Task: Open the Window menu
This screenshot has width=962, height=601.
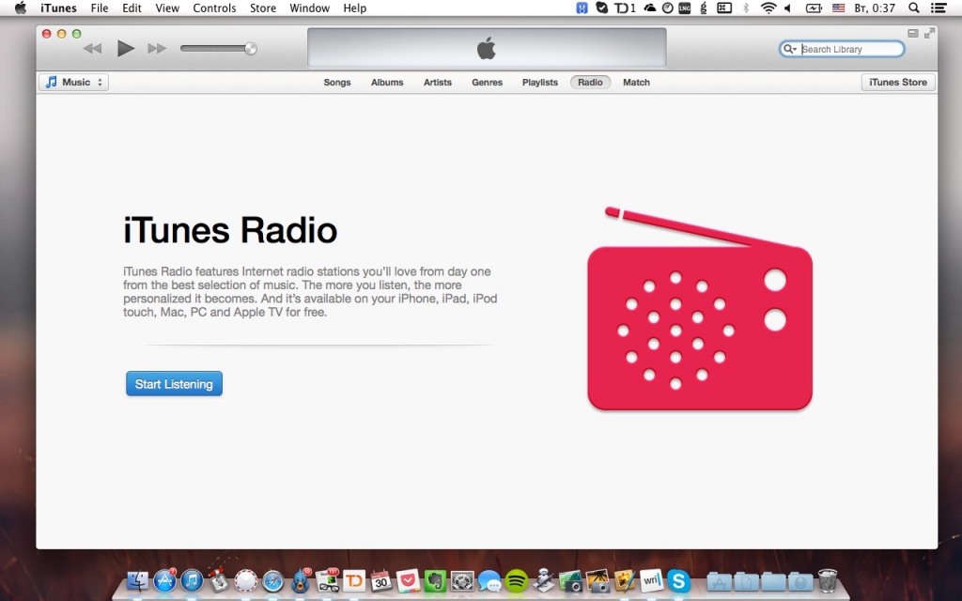Action: tap(310, 8)
